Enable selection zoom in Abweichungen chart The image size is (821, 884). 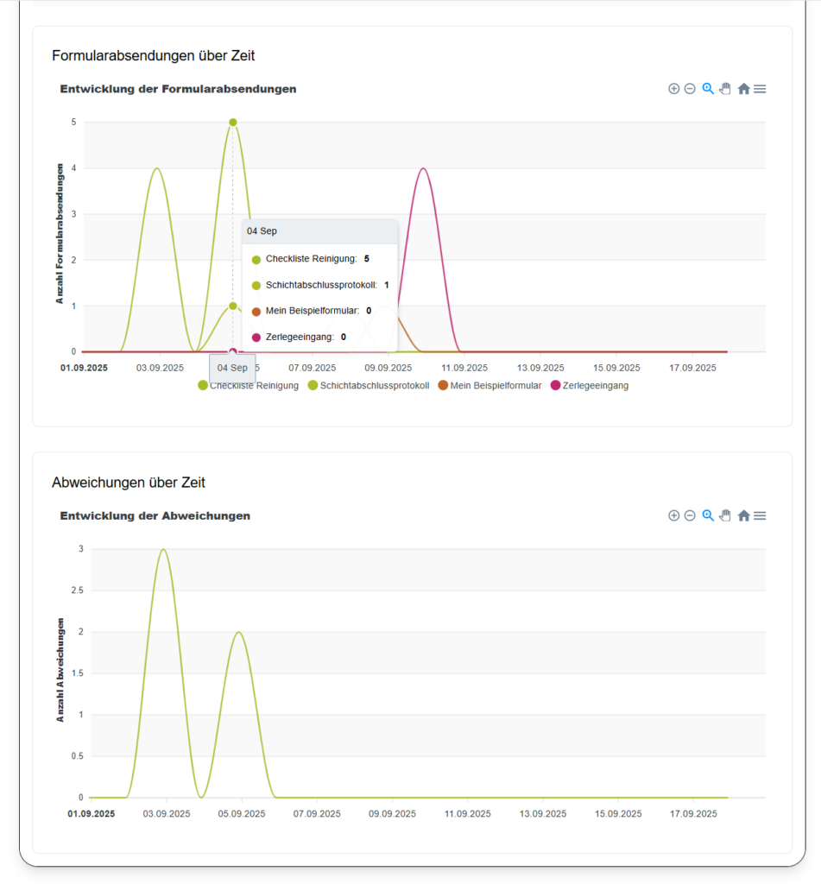pyautogui.click(x=708, y=515)
